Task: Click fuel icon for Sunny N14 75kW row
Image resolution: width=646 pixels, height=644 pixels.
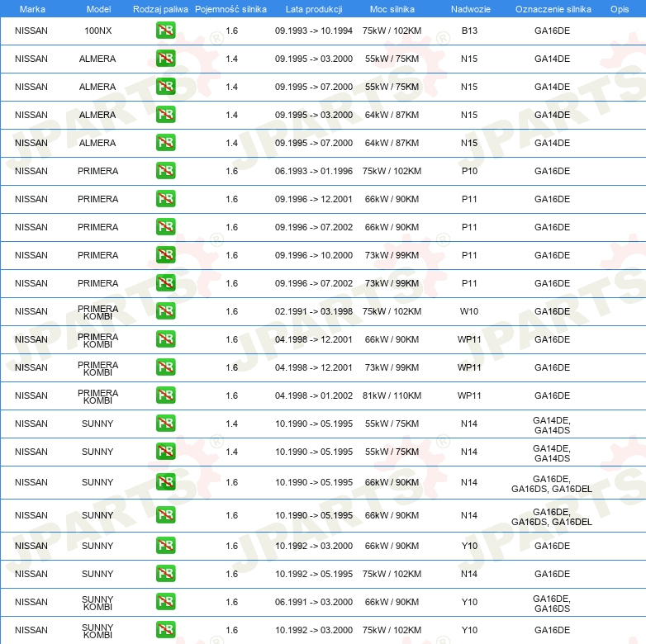Action: (x=165, y=573)
